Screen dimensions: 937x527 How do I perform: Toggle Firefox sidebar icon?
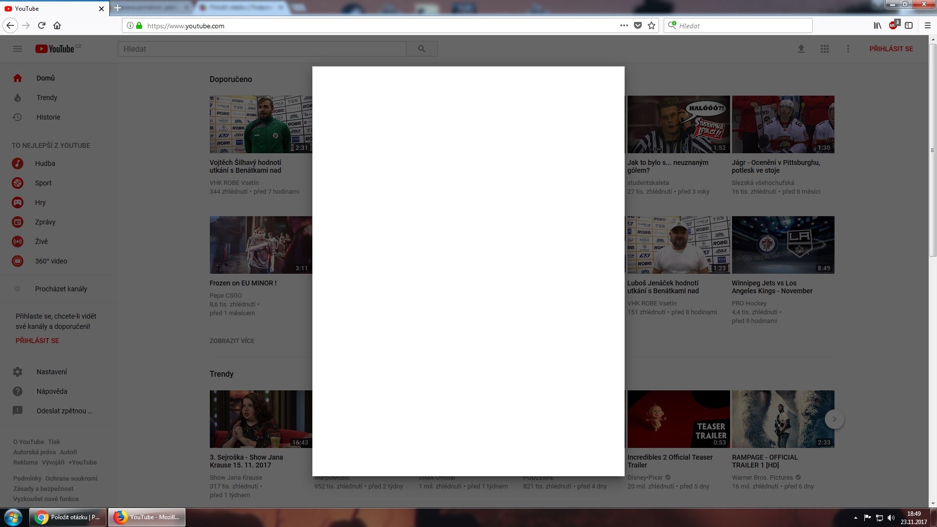pyautogui.click(x=909, y=25)
